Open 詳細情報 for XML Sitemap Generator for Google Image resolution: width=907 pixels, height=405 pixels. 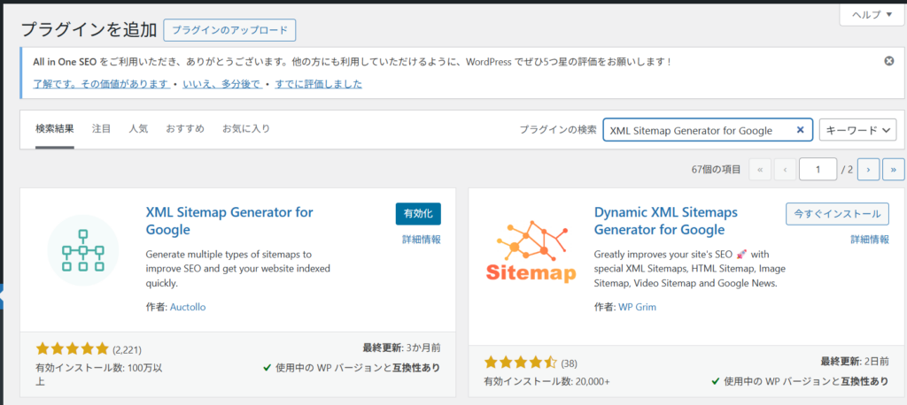click(422, 239)
